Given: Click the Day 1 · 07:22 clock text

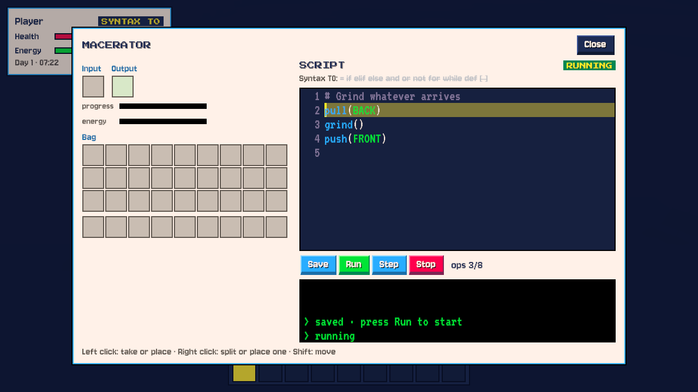Looking at the screenshot, I should (x=37, y=63).
